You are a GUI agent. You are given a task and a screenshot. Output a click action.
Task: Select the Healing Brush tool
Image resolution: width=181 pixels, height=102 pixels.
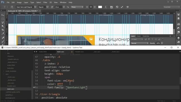tap(3, 38)
